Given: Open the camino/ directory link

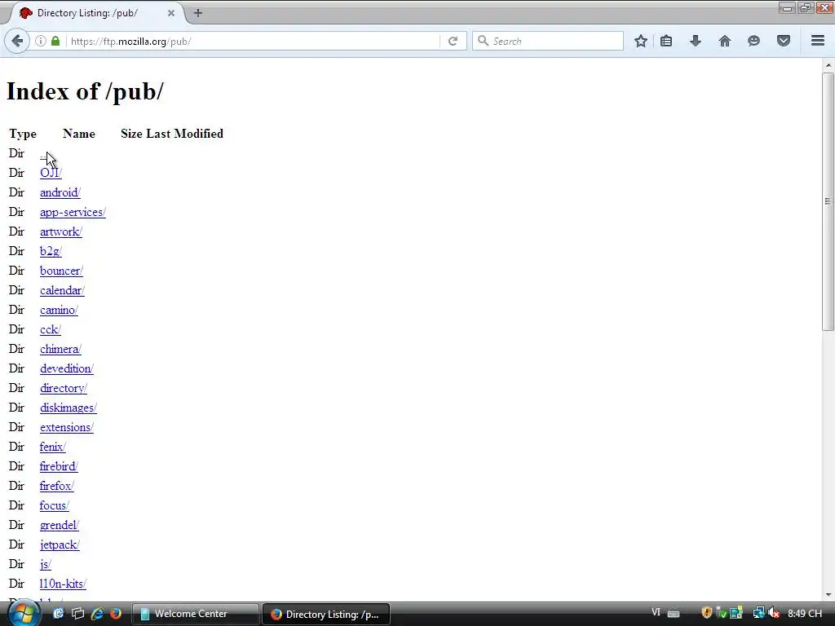Looking at the screenshot, I should [x=59, y=310].
